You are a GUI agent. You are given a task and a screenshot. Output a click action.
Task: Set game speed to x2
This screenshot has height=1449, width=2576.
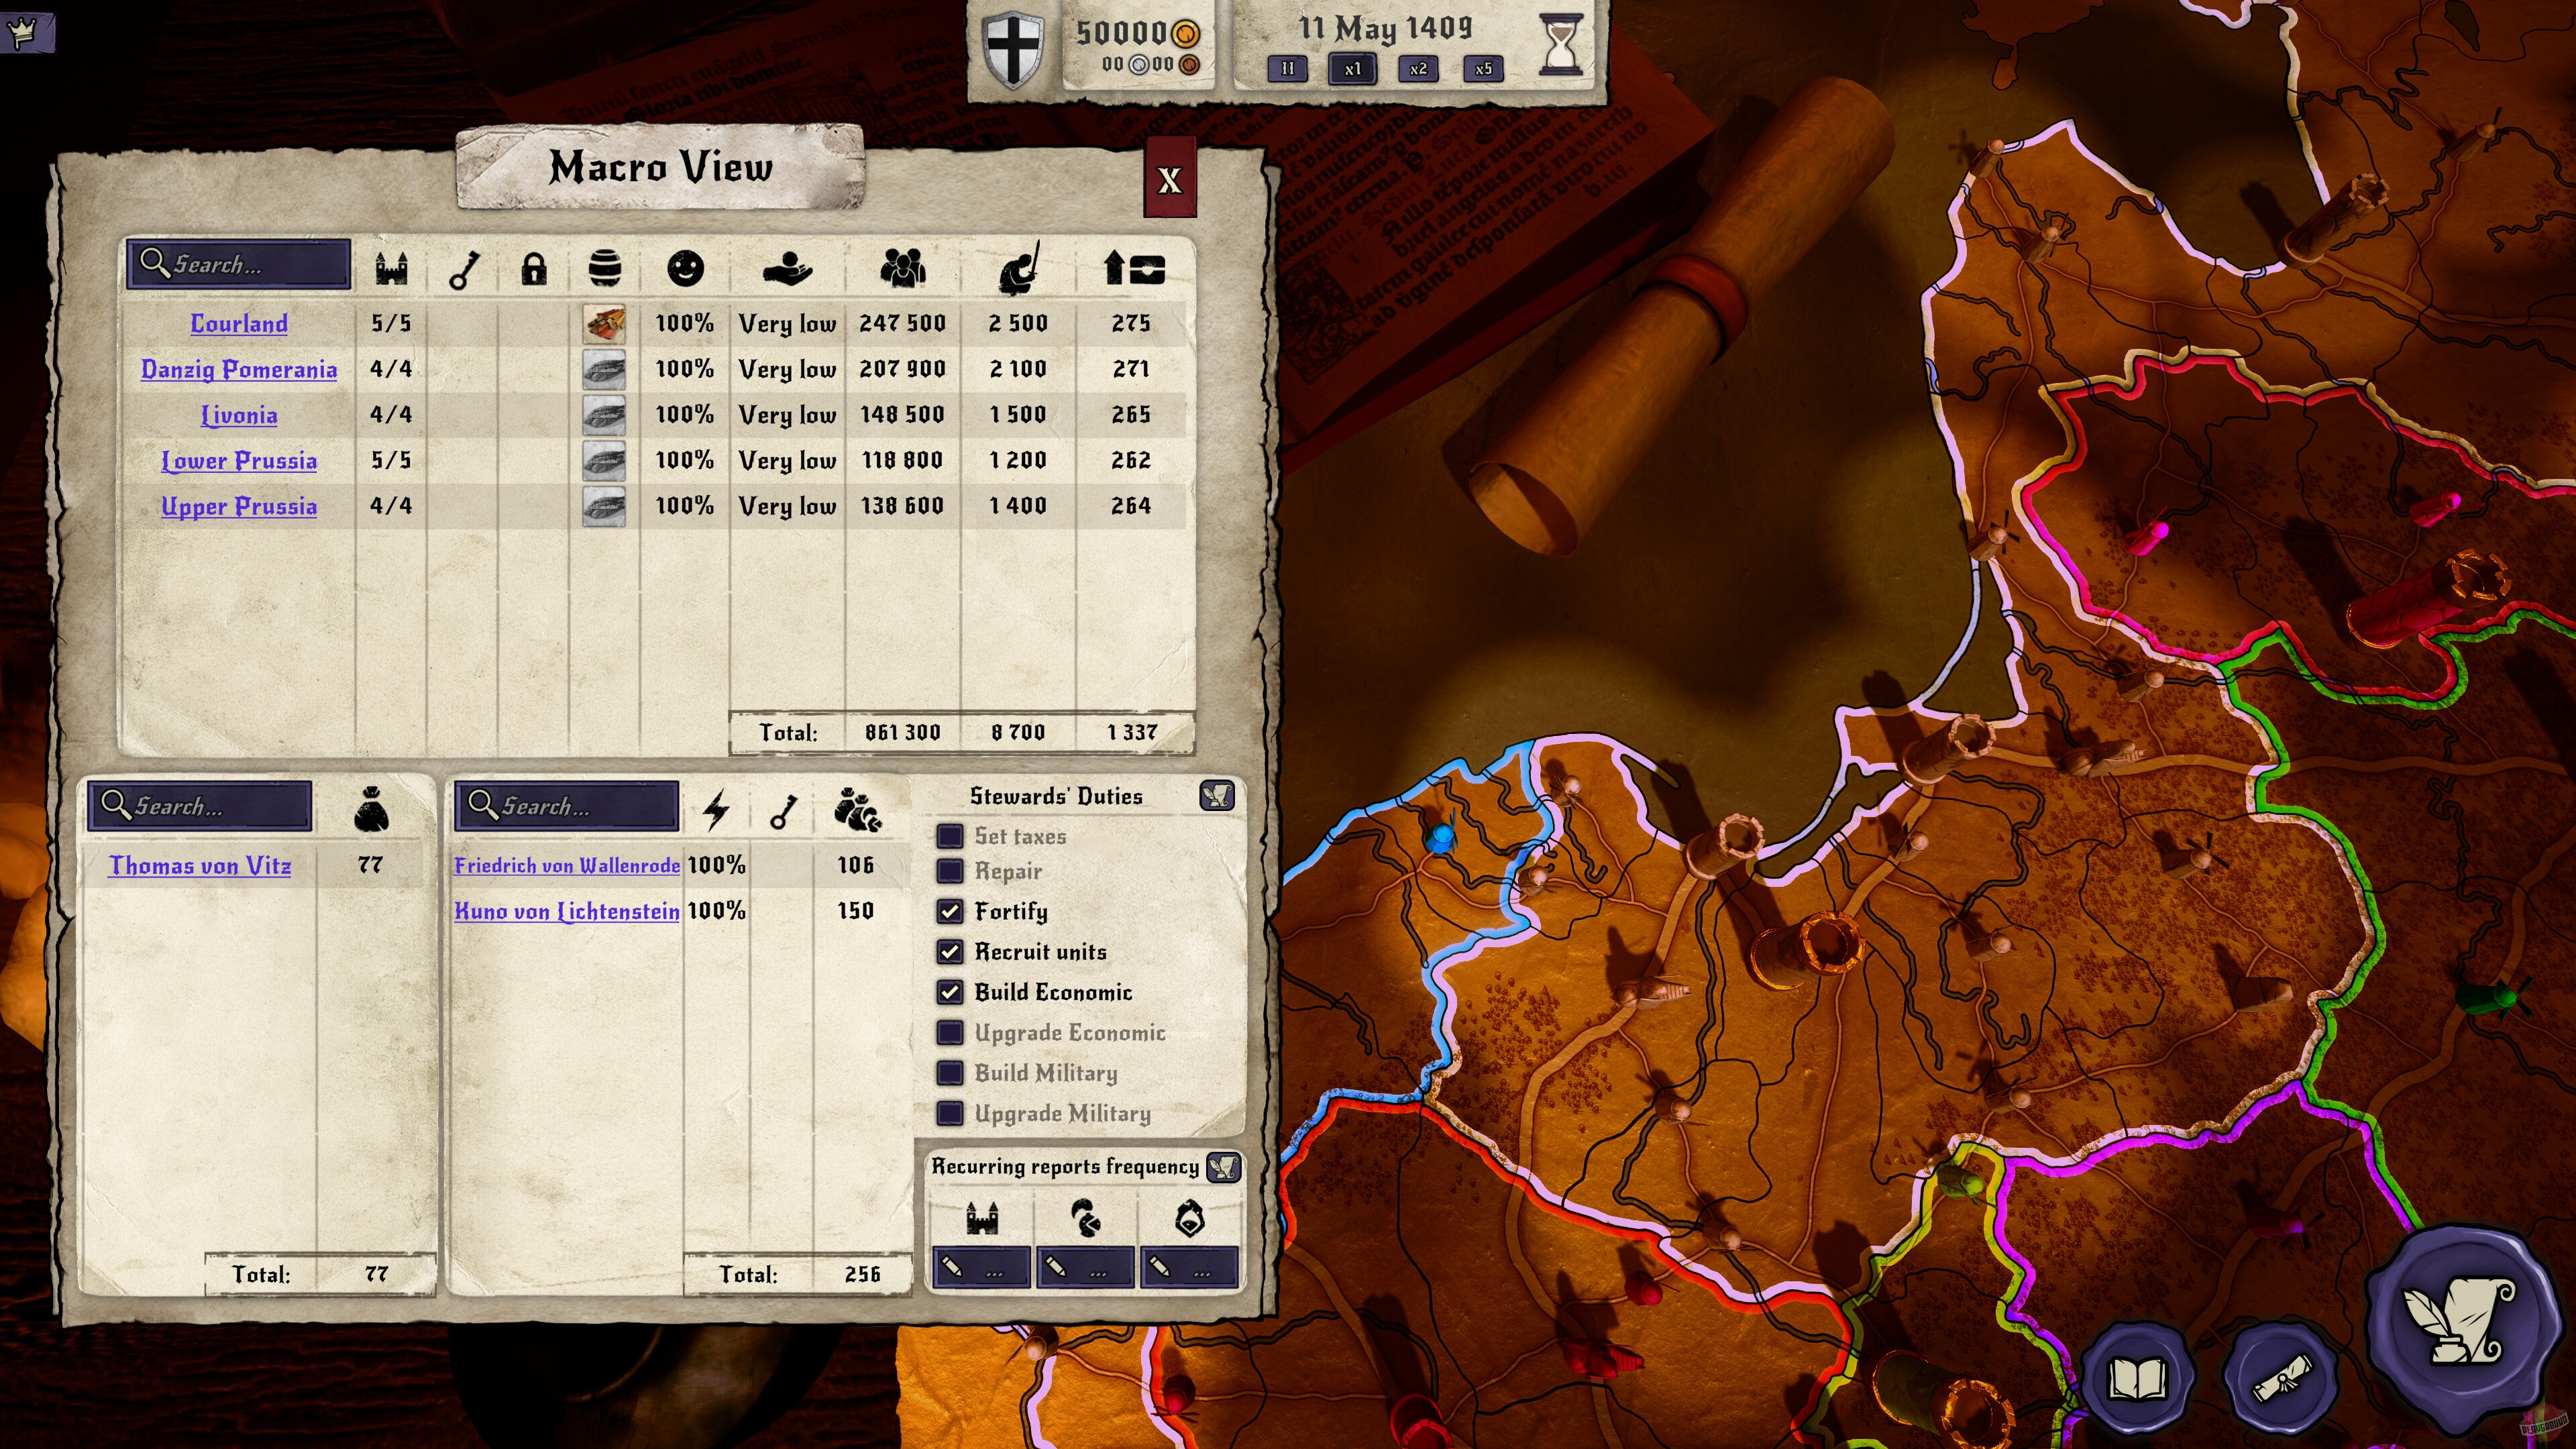(x=1418, y=68)
